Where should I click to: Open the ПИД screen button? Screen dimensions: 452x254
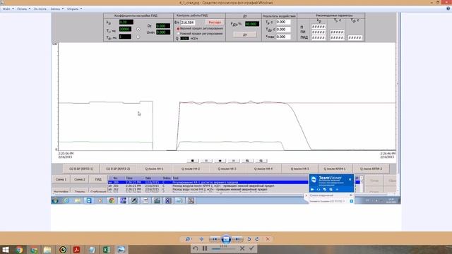tap(98, 179)
